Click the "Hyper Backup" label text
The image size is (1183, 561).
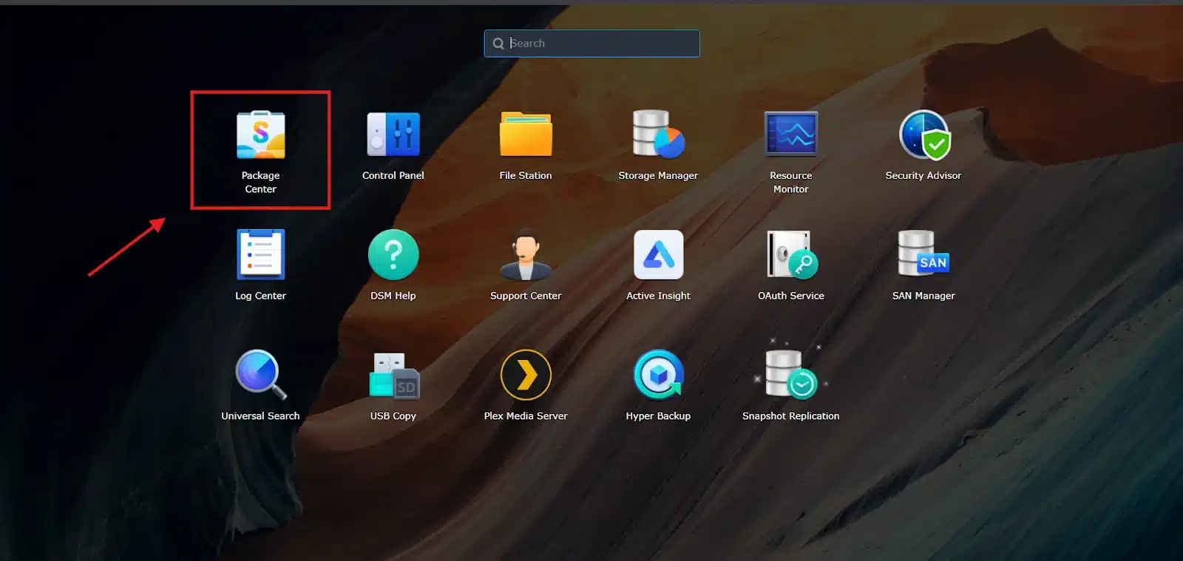pos(658,416)
